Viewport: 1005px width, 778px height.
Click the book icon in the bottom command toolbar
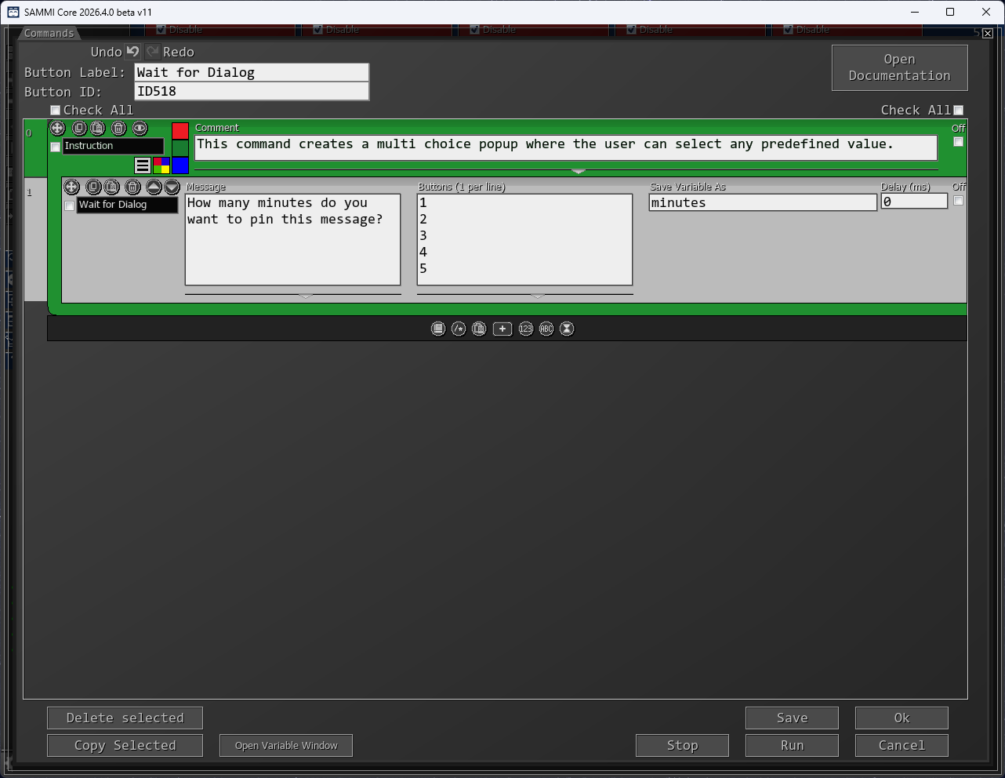pyautogui.click(x=438, y=329)
